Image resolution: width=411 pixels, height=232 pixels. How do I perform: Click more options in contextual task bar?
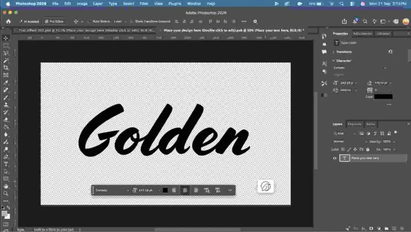pos(230,190)
